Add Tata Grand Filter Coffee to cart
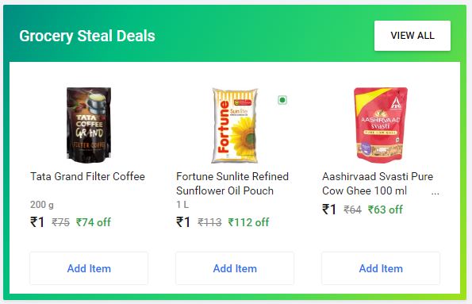 pyautogui.click(x=89, y=268)
